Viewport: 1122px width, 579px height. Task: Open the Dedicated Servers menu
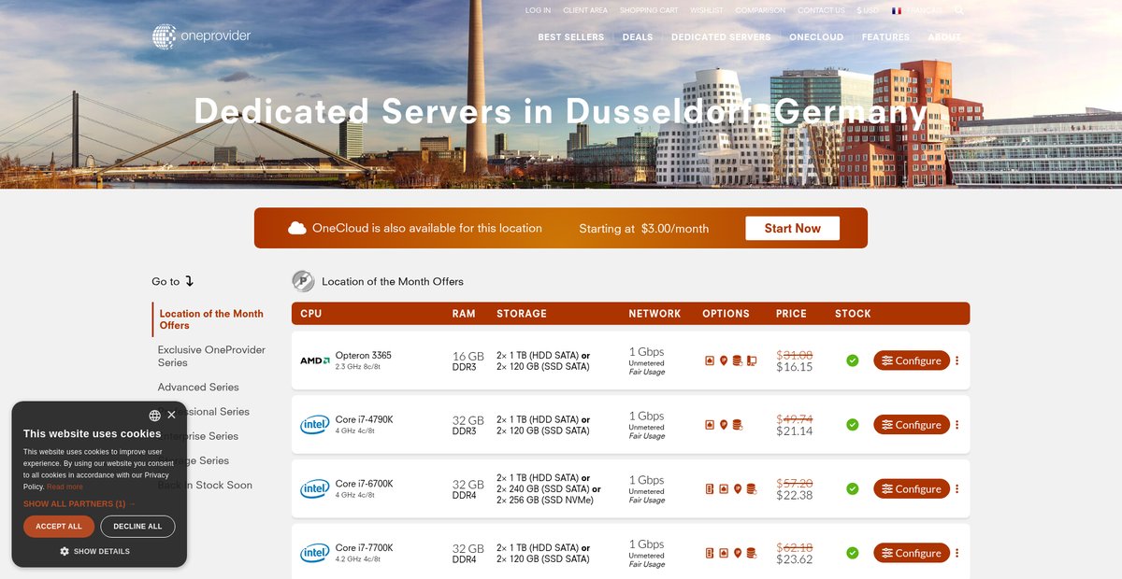pyautogui.click(x=721, y=37)
